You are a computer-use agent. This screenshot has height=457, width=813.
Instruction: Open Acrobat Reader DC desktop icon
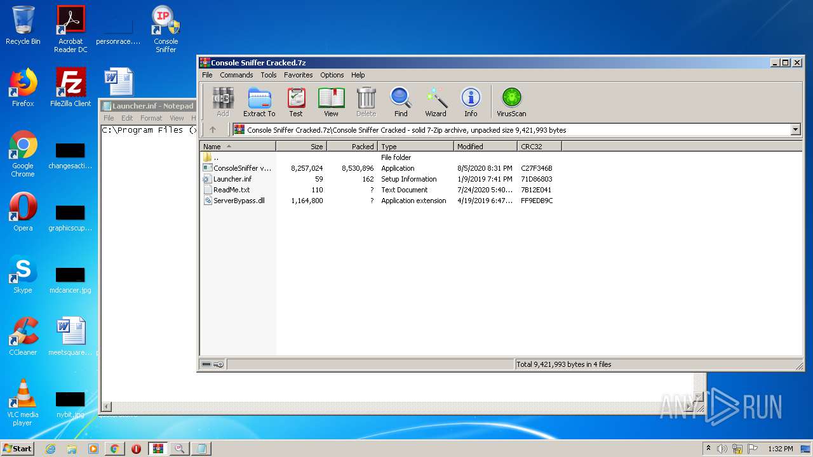pyautogui.click(x=71, y=29)
